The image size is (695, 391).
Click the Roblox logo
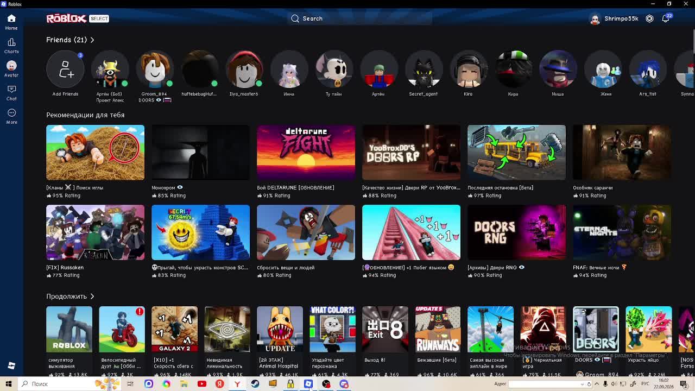[66, 18]
